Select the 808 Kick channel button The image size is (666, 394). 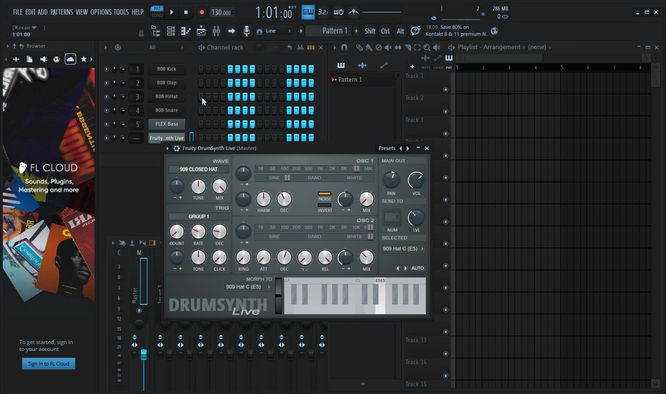pyautogui.click(x=166, y=69)
